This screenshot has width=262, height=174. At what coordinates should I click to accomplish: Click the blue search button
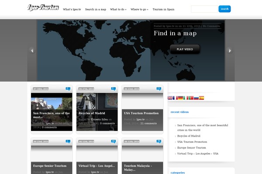click(x=224, y=9)
